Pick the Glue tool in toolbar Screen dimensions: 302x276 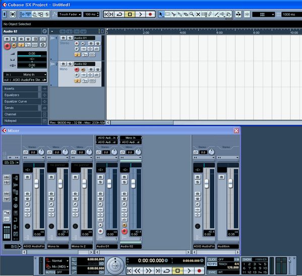pyautogui.click(x=179, y=15)
